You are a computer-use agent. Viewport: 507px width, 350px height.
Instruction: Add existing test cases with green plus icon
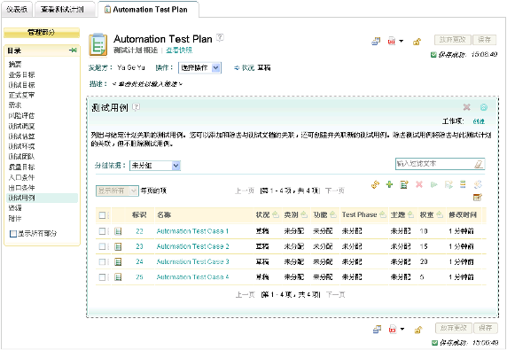pyautogui.click(x=389, y=184)
